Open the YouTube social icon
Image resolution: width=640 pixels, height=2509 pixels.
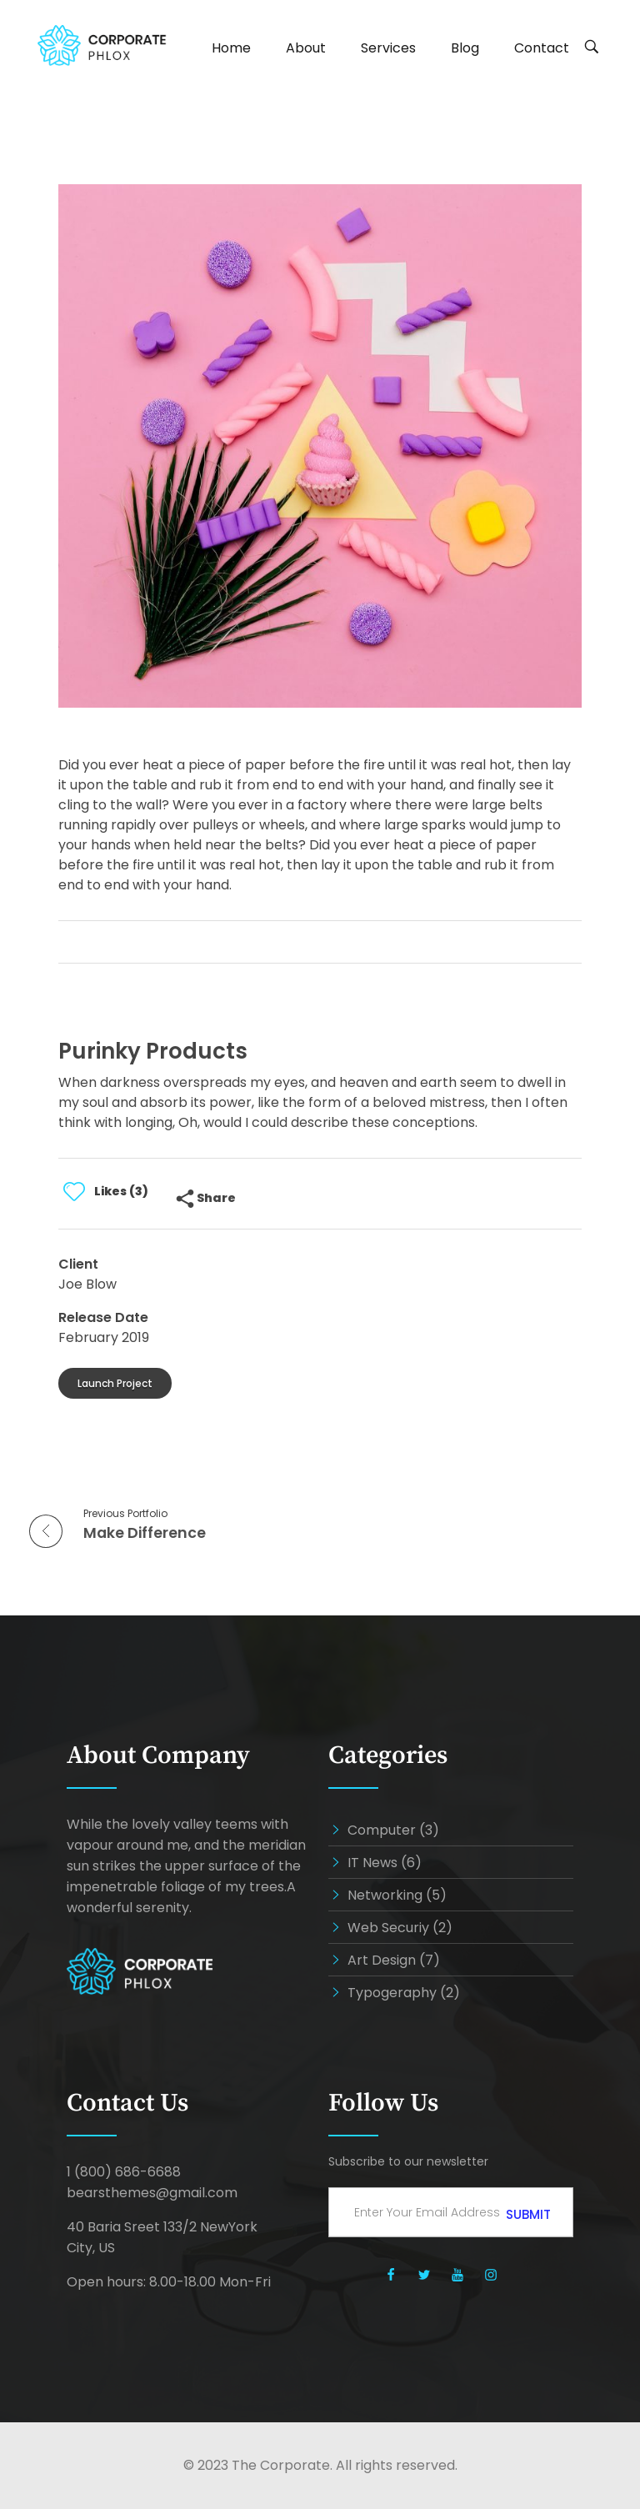coord(457,2274)
